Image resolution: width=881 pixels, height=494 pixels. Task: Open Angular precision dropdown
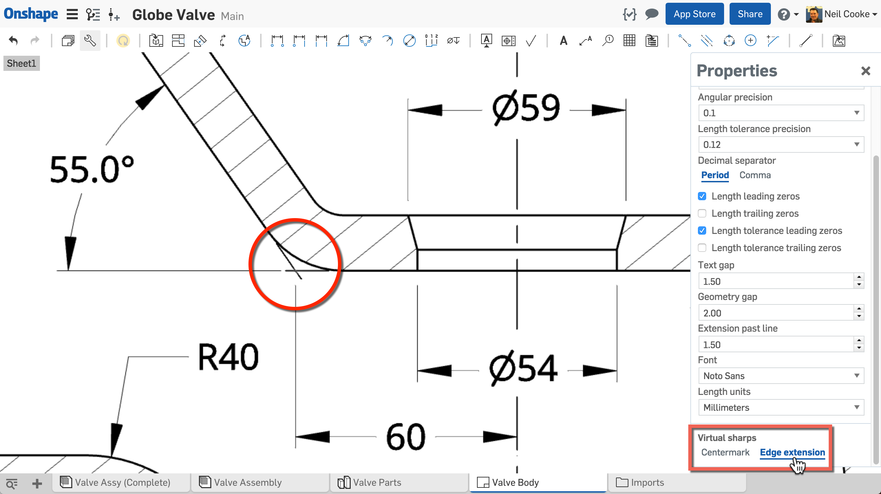pos(781,113)
